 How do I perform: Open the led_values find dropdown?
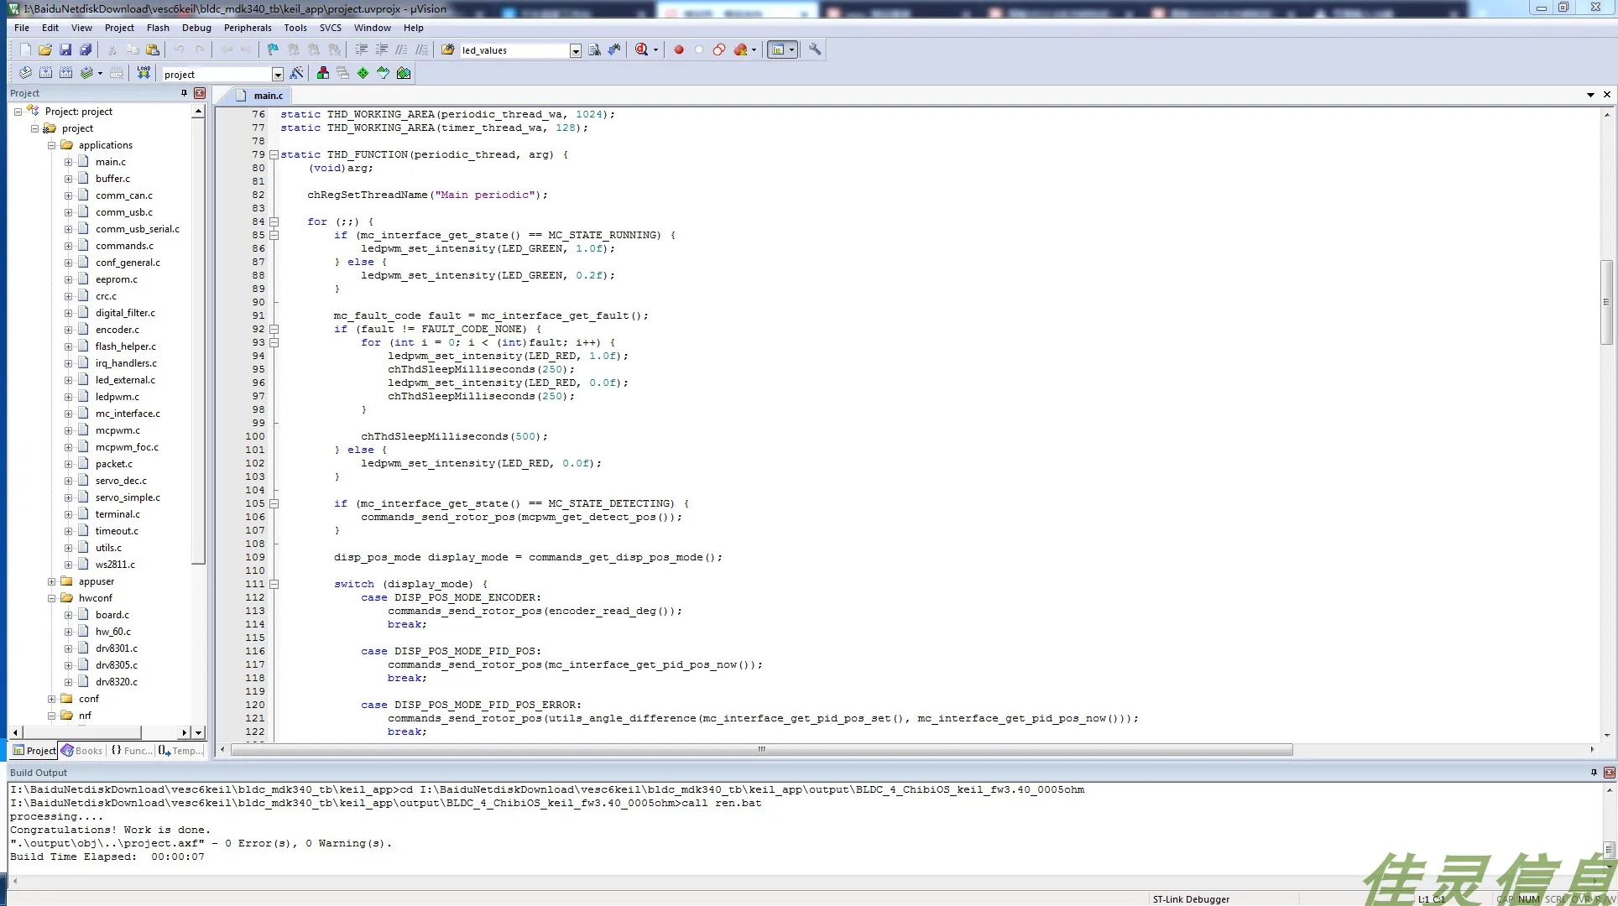click(x=576, y=51)
